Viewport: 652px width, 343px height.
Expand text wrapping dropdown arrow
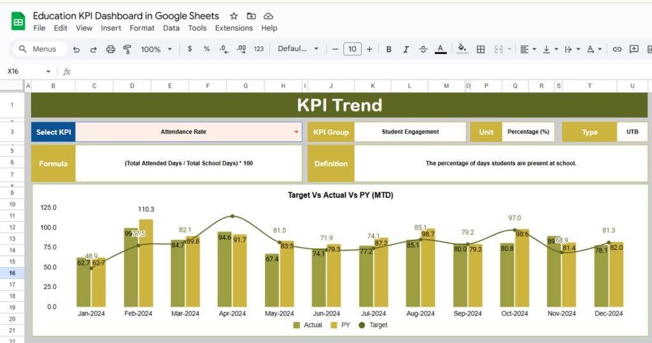578,49
